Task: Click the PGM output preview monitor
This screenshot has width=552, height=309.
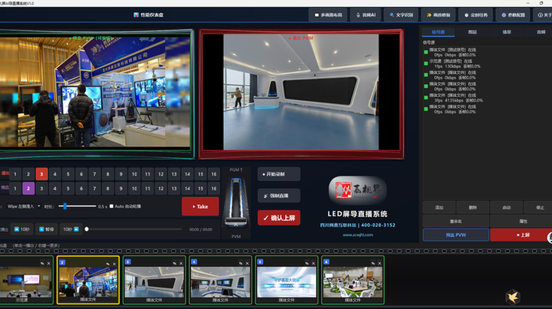Action: coord(301,94)
